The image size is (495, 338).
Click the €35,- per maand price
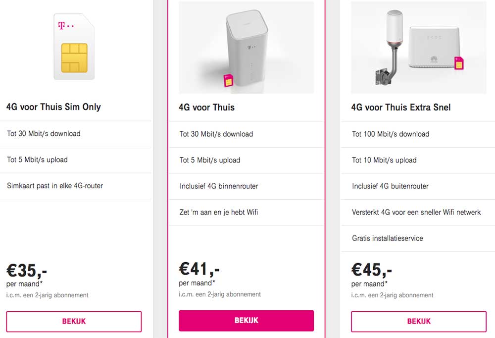27,271
